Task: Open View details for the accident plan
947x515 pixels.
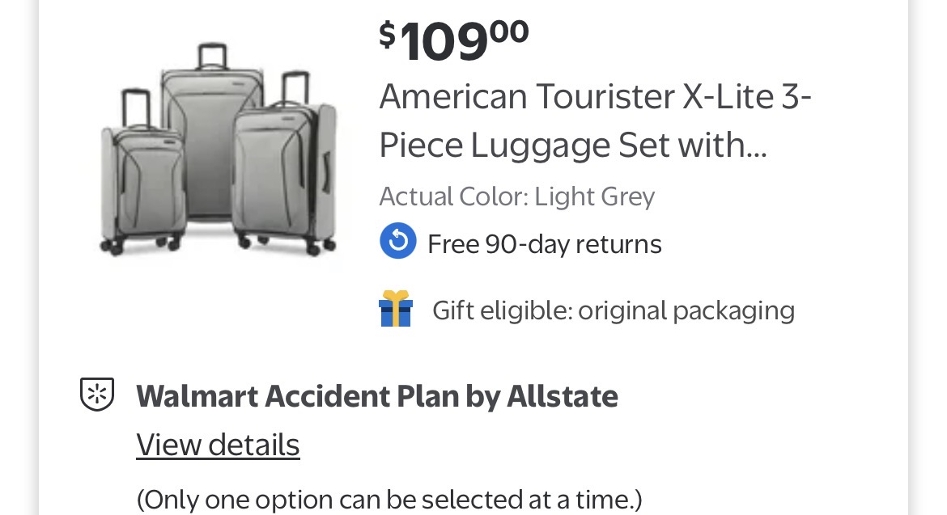Action: pyautogui.click(x=218, y=445)
